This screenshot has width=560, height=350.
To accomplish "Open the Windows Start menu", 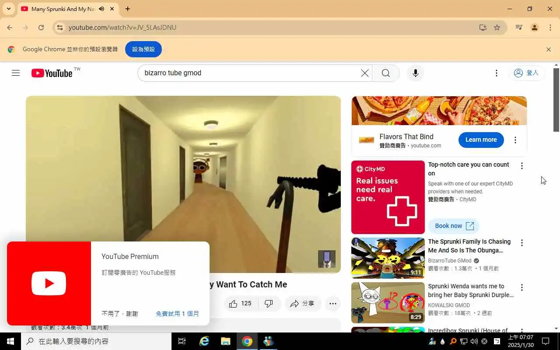I will [x=10, y=341].
